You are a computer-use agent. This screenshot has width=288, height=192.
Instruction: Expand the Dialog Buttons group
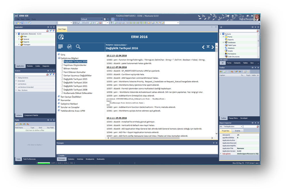(16, 78)
